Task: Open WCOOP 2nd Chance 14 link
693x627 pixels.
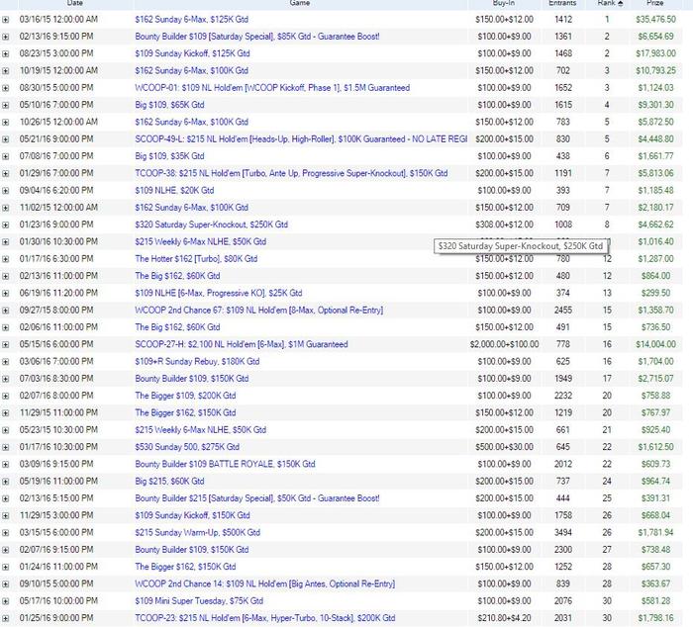Action: tap(264, 584)
